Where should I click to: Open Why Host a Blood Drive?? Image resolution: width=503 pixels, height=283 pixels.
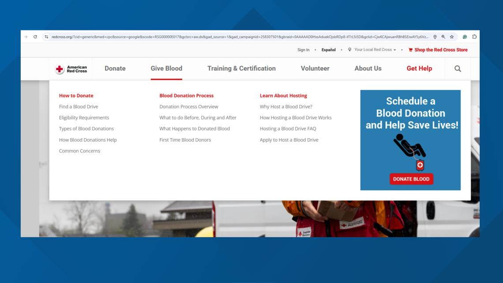pos(286,106)
